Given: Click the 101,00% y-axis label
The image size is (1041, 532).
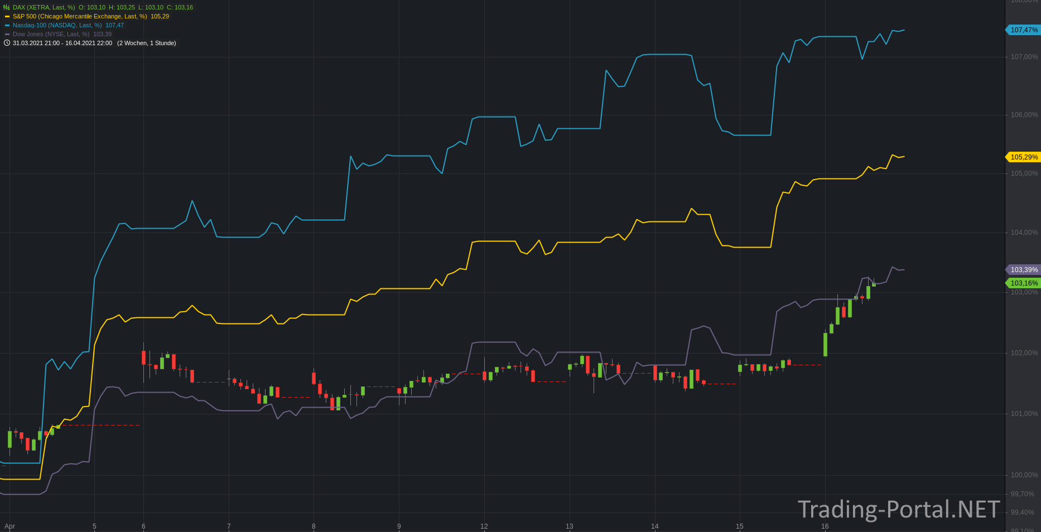Looking at the screenshot, I should (x=1024, y=414).
